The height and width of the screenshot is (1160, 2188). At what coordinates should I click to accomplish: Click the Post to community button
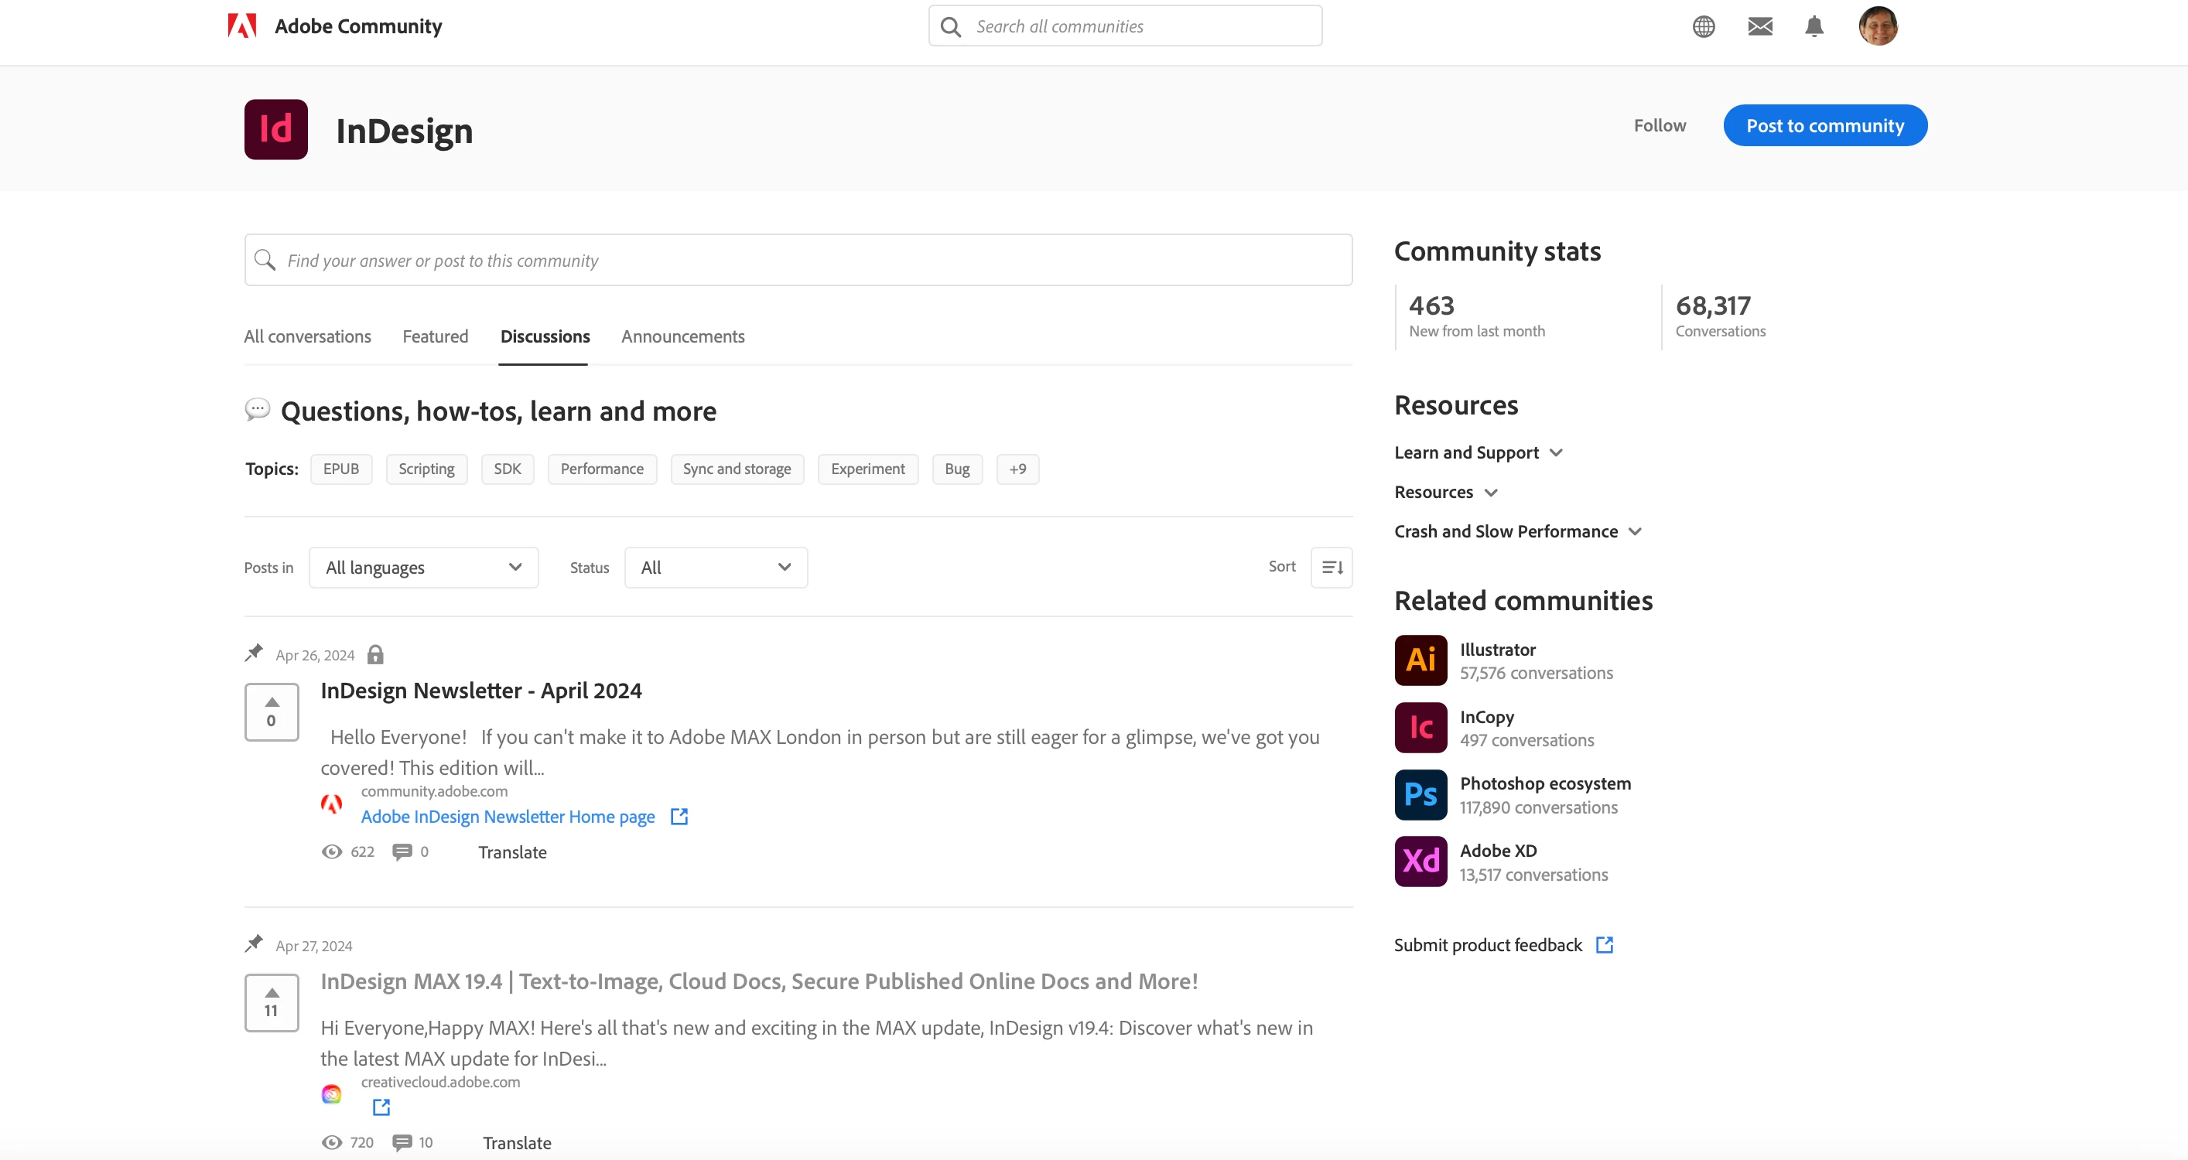[1824, 126]
